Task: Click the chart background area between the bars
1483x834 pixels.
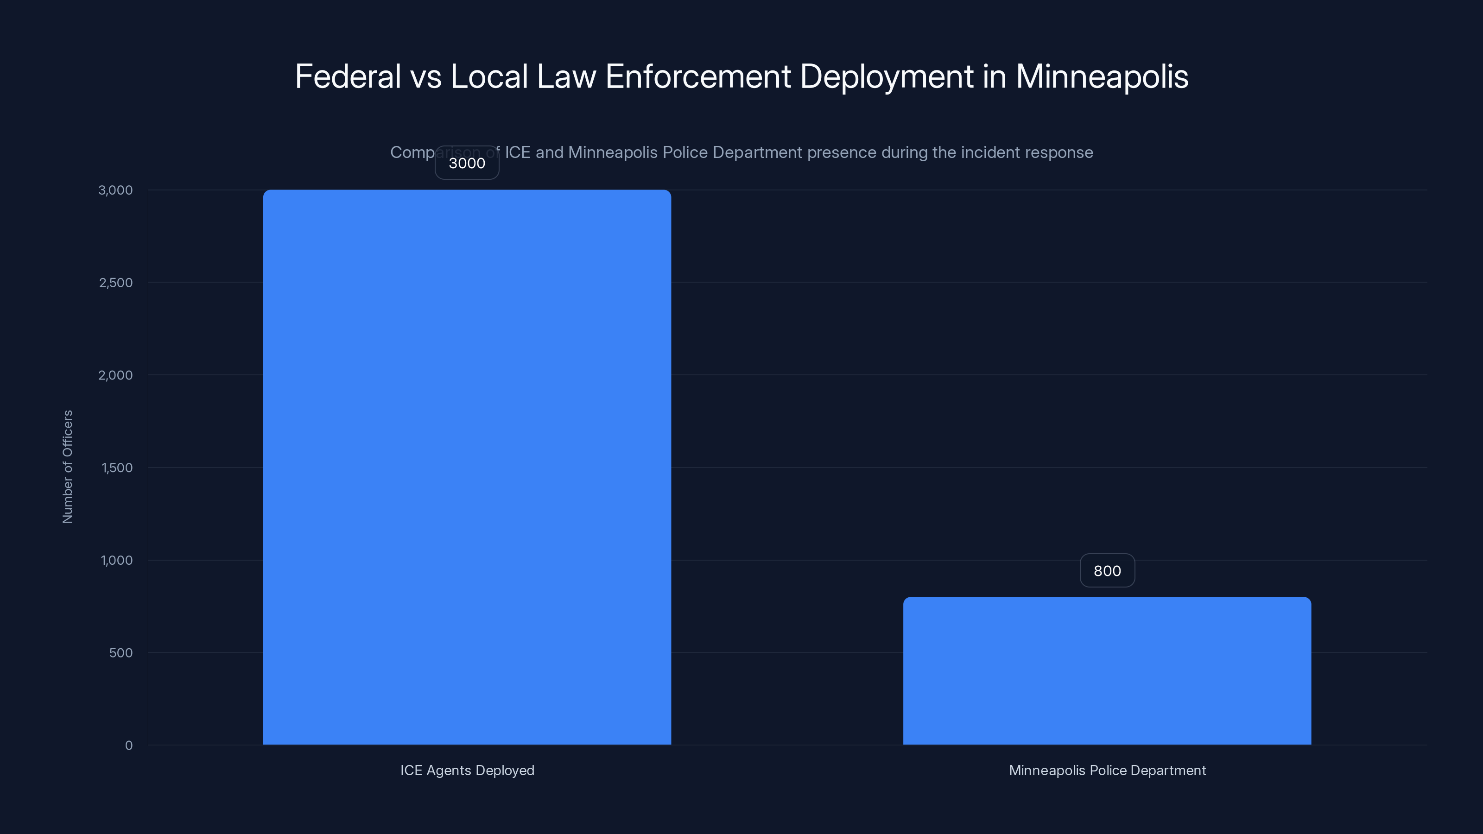Action: pyautogui.click(x=789, y=403)
